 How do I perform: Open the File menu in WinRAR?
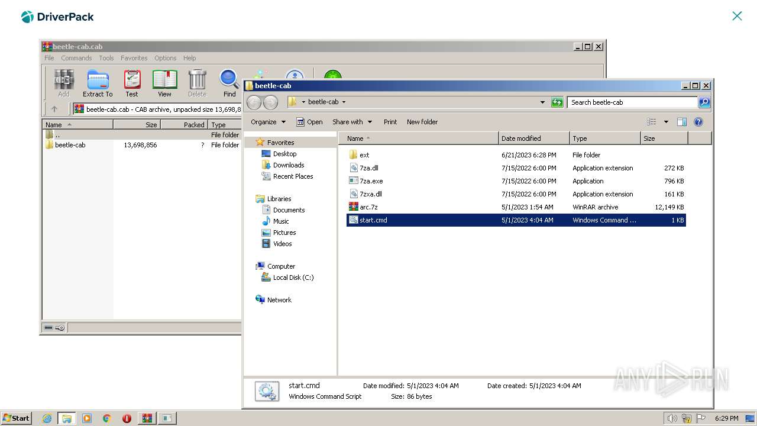coord(49,58)
